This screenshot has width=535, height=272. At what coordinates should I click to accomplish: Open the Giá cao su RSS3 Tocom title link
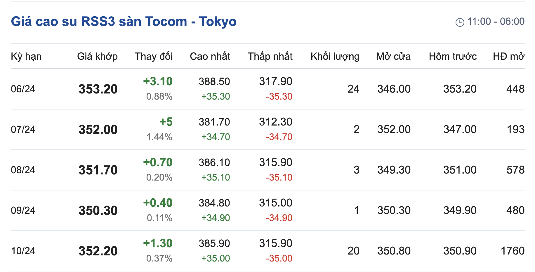[x=124, y=22]
